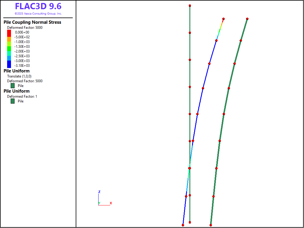
Task: Click the Deformed Factor: 1 legend text
Action: click(22, 96)
